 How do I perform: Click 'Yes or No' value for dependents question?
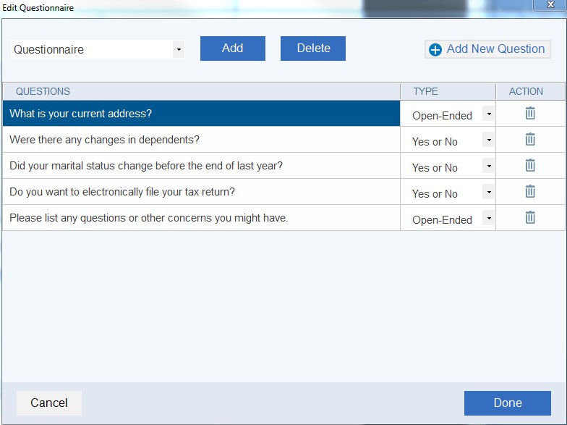click(435, 142)
